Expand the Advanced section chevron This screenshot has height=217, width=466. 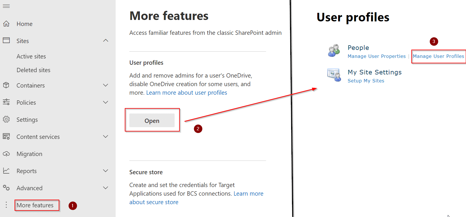[x=106, y=188]
